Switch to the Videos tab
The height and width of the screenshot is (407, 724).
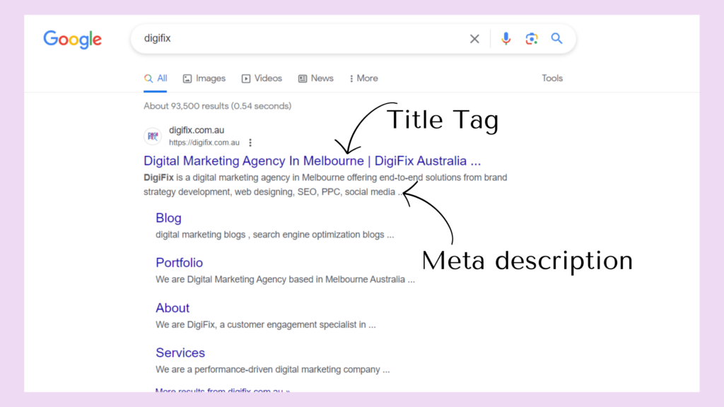point(262,78)
